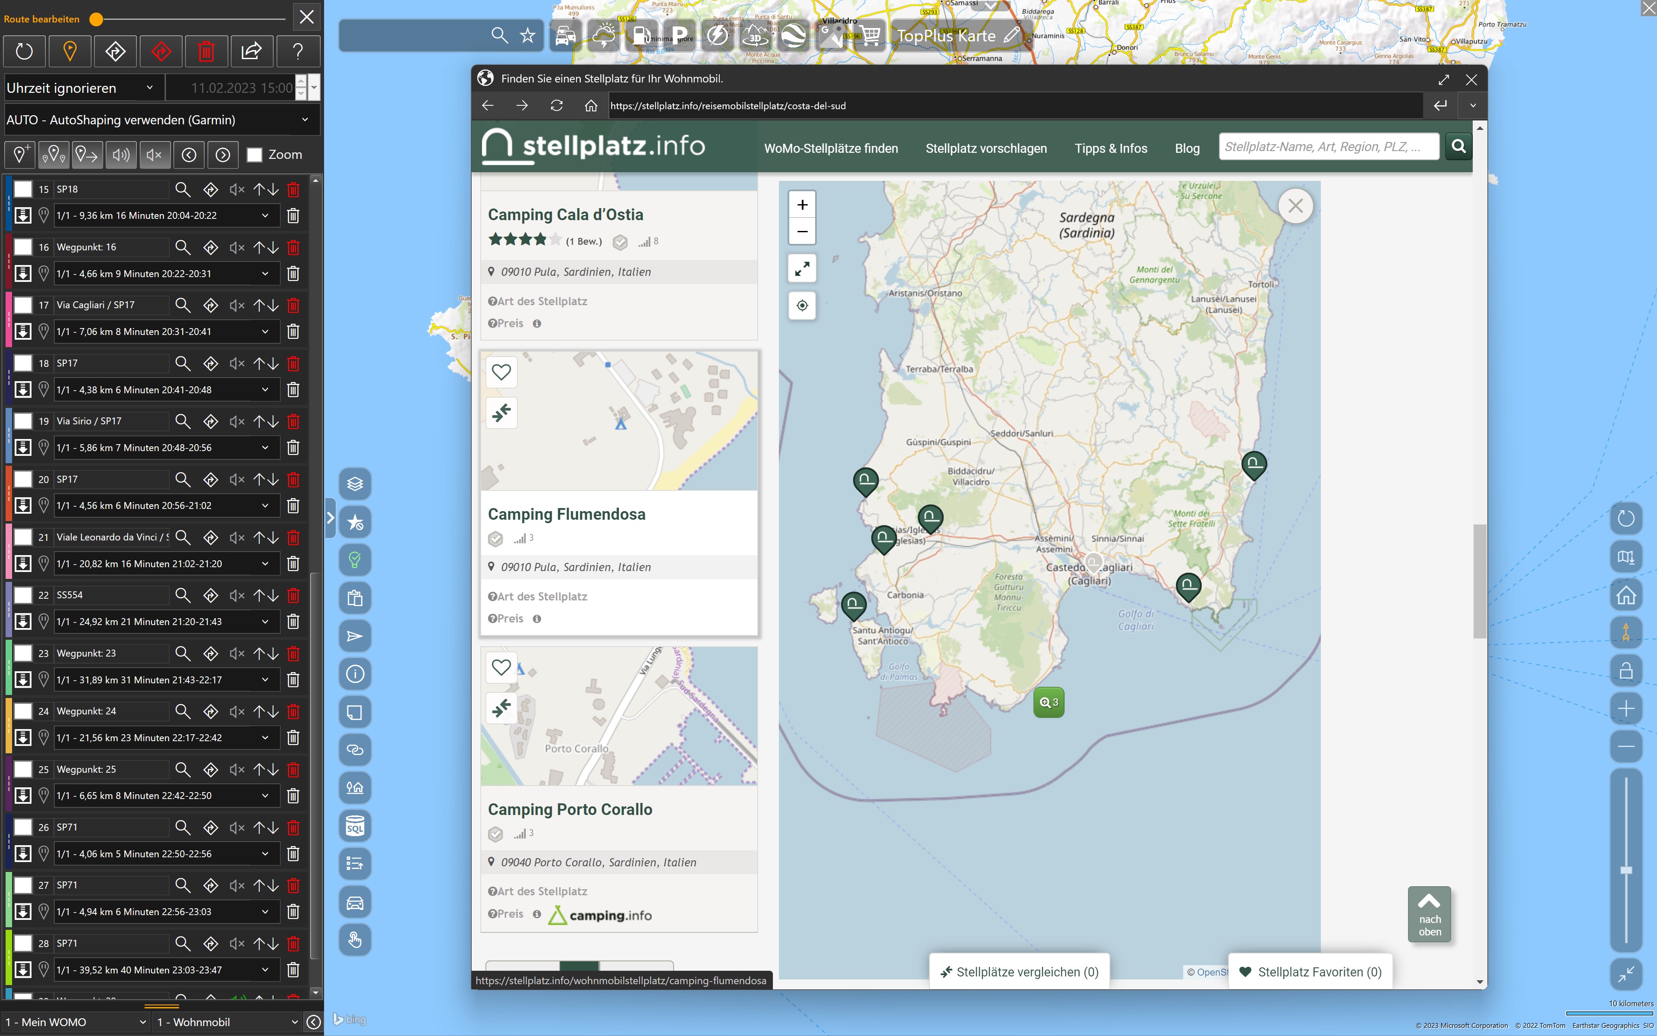Click the map layers sidebar icon
Screen dimensions: 1657x1036
click(x=355, y=484)
